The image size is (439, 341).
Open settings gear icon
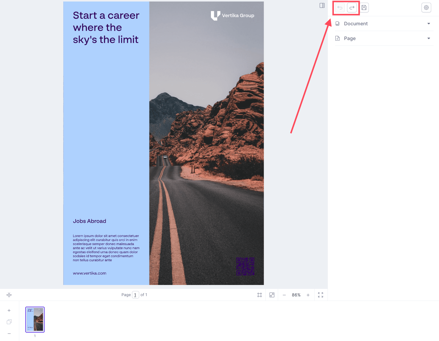pos(426,8)
